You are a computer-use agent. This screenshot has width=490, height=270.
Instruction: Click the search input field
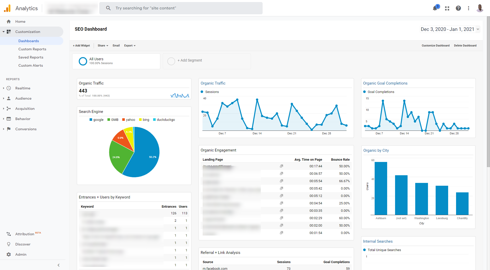tap(181, 8)
